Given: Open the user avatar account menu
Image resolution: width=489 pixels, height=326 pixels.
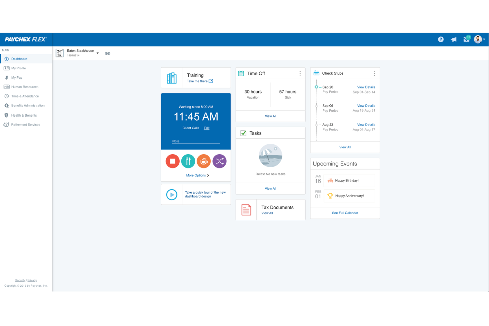Looking at the screenshot, I should [479, 39].
